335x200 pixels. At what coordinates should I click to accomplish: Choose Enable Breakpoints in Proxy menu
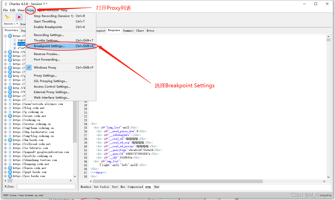tap(61, 27)
